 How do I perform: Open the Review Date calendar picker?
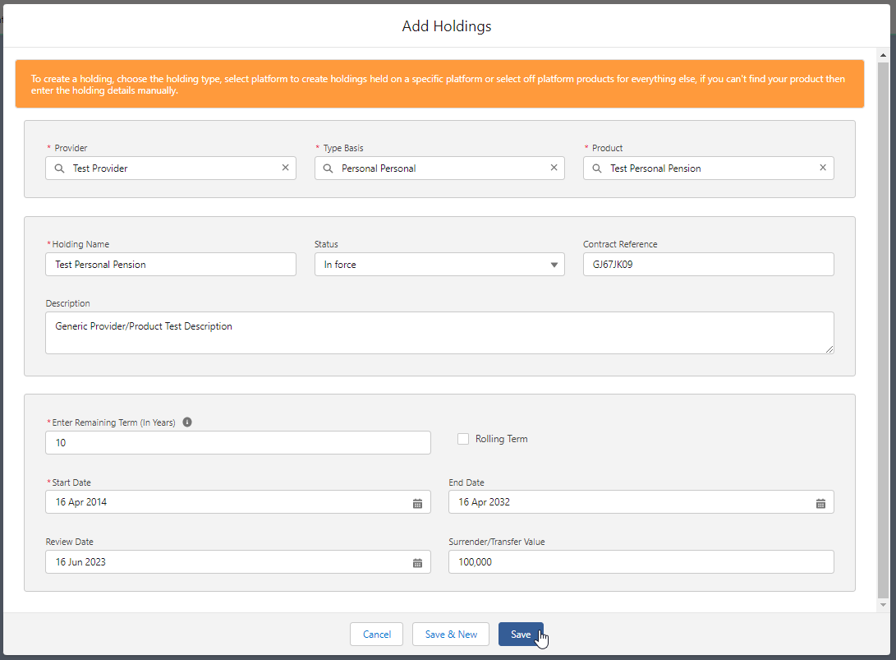coord(418,563)
